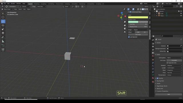Open the File menu
Image resolution: width=183 pixels, height=103 pixels.
point(5,4)
